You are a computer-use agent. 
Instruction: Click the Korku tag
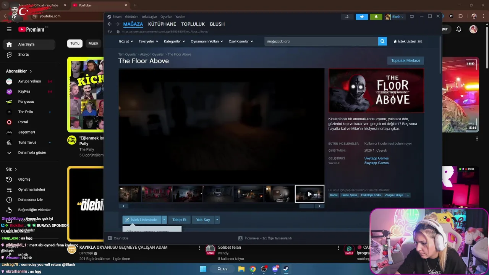[334, 195]
